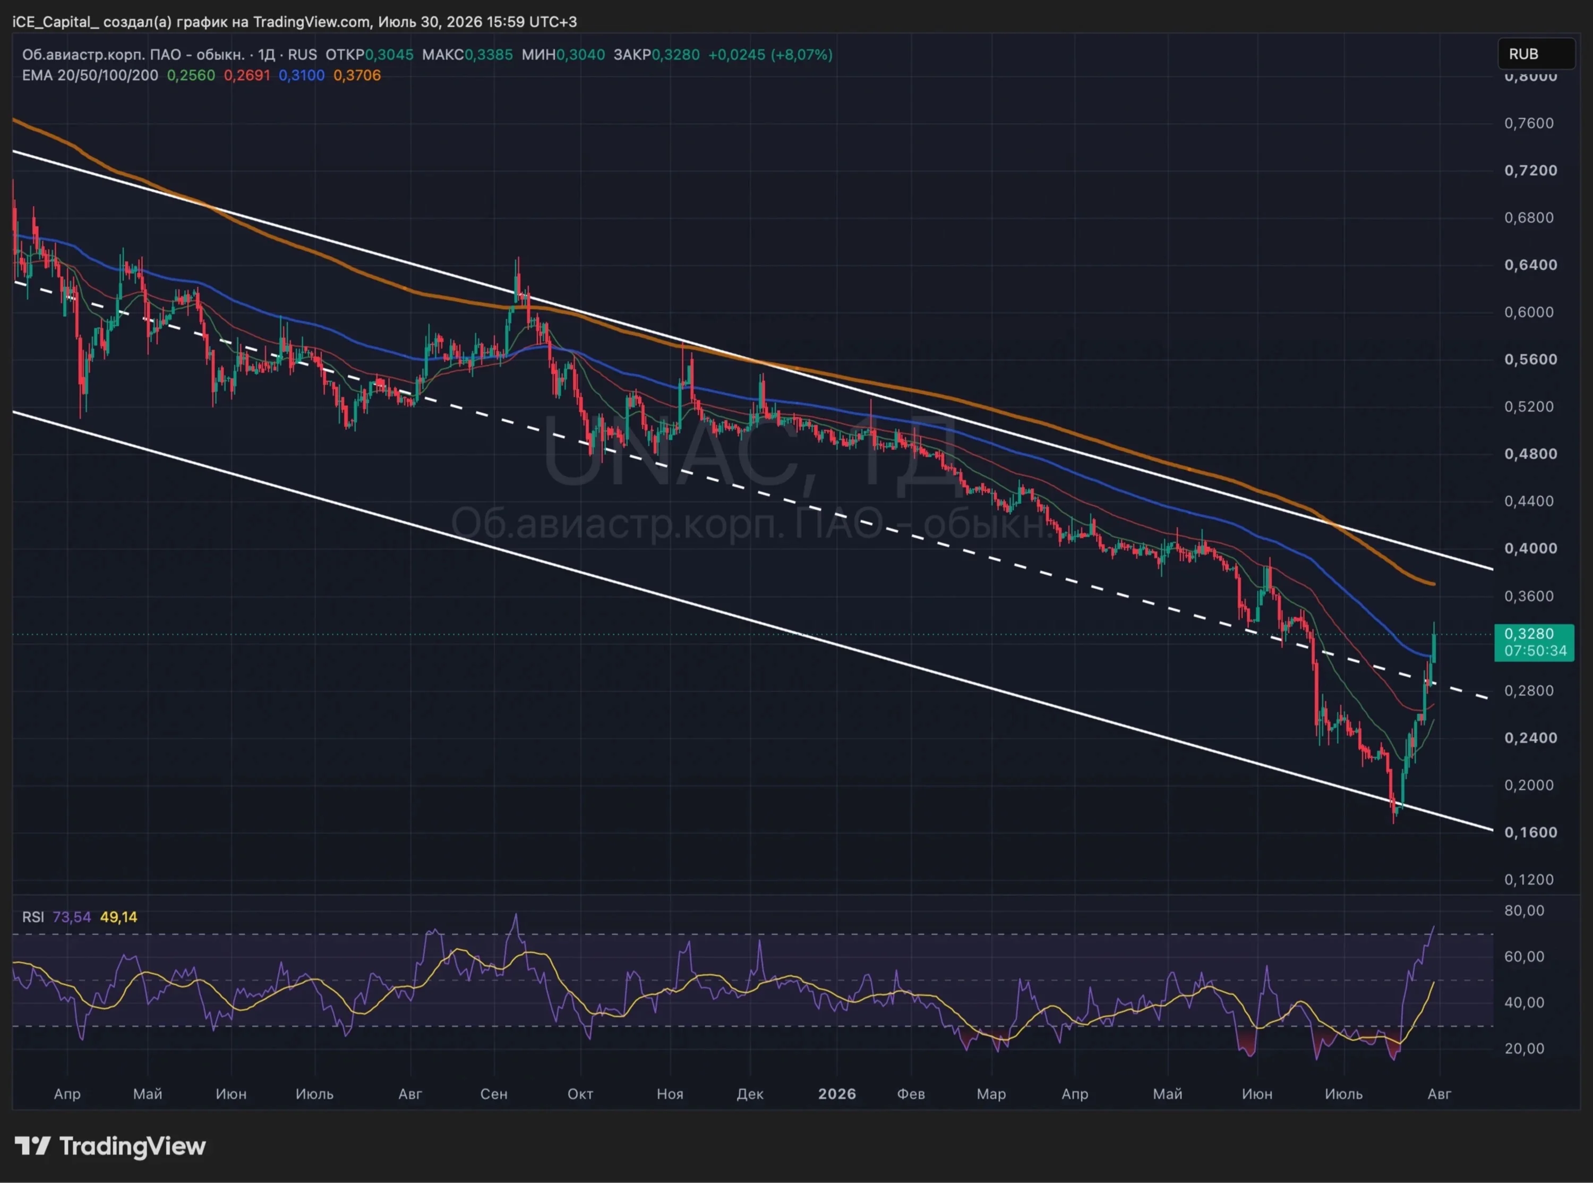Select the RSI indicator label
The image size is (1593, 1183).
pos(33,917)
